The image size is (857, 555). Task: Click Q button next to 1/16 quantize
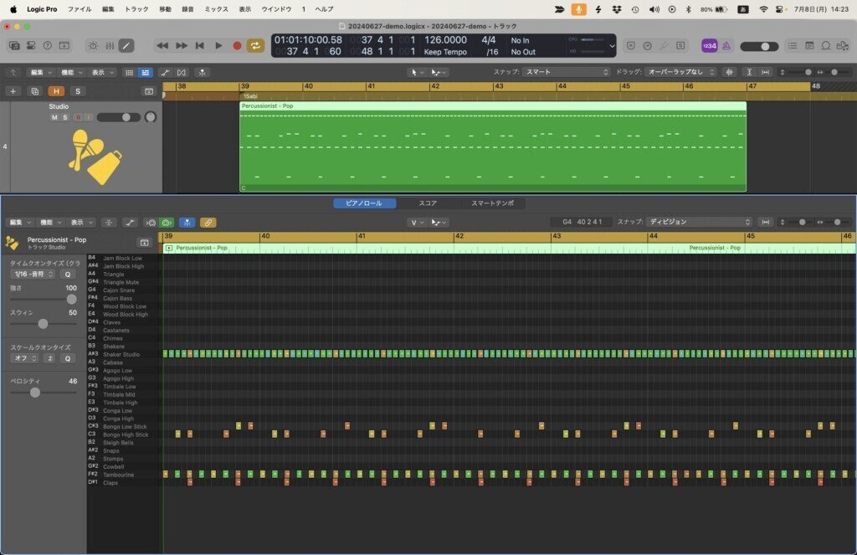[x=68, y=275]
